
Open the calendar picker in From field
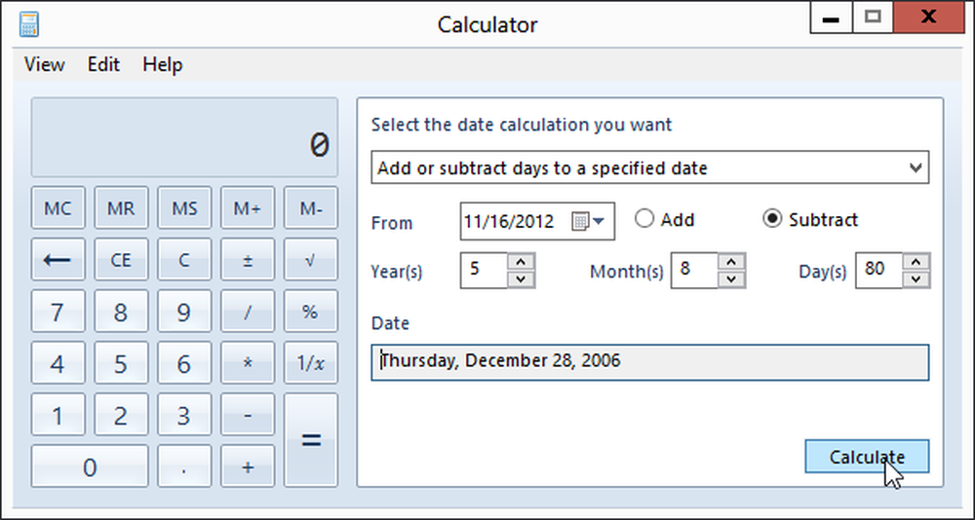[588, 221]
